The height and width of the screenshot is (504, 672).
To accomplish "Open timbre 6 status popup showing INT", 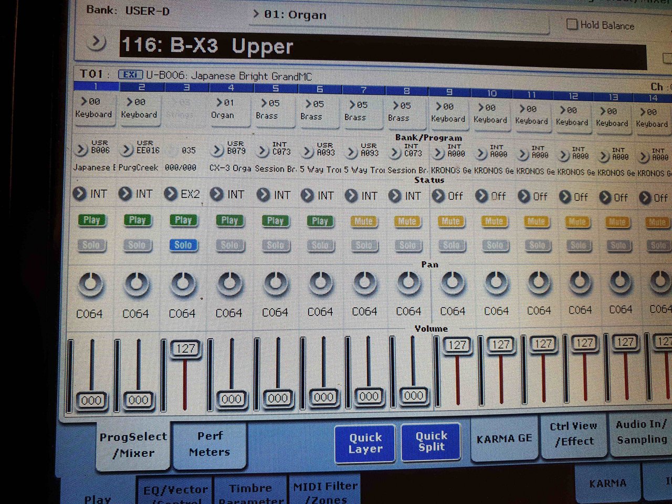I will click(307, 195).
